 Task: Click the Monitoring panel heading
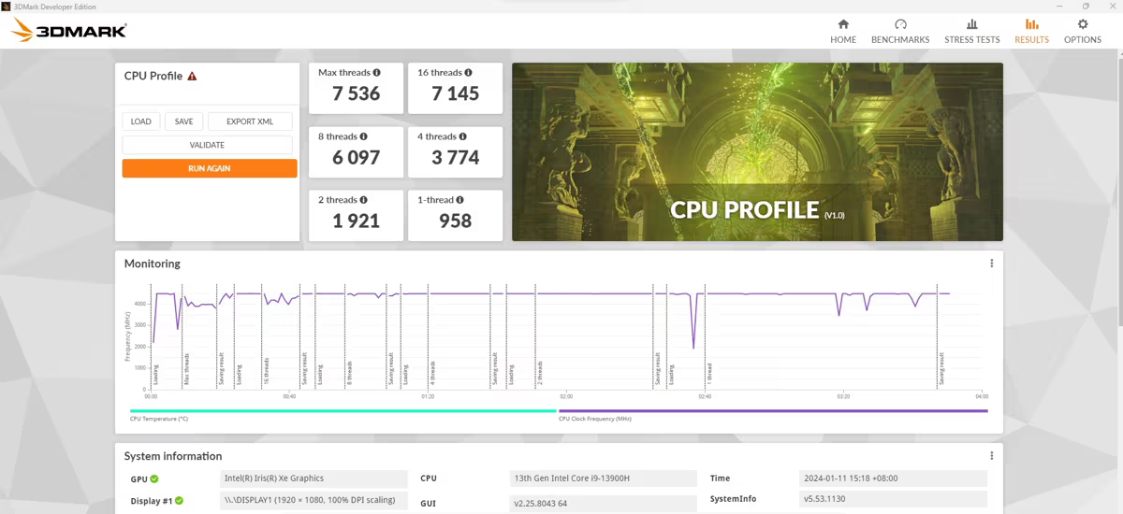(x=153, y=264)
